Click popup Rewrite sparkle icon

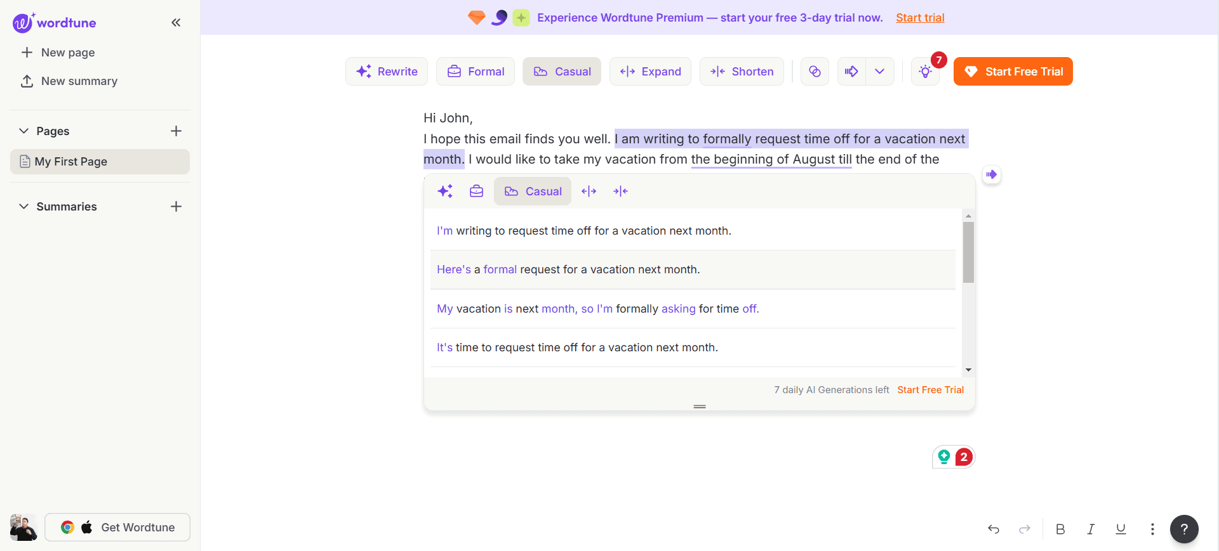(x=445, y=191)
